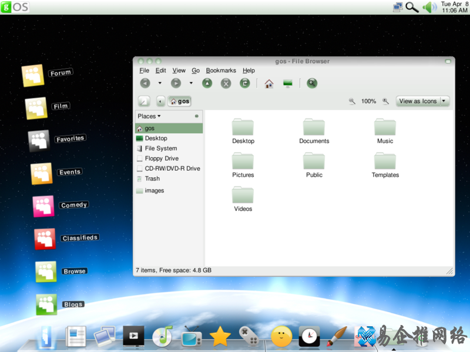Go up to the parent folder
Viewport: 470px width, 352px height.
(207, 83)
